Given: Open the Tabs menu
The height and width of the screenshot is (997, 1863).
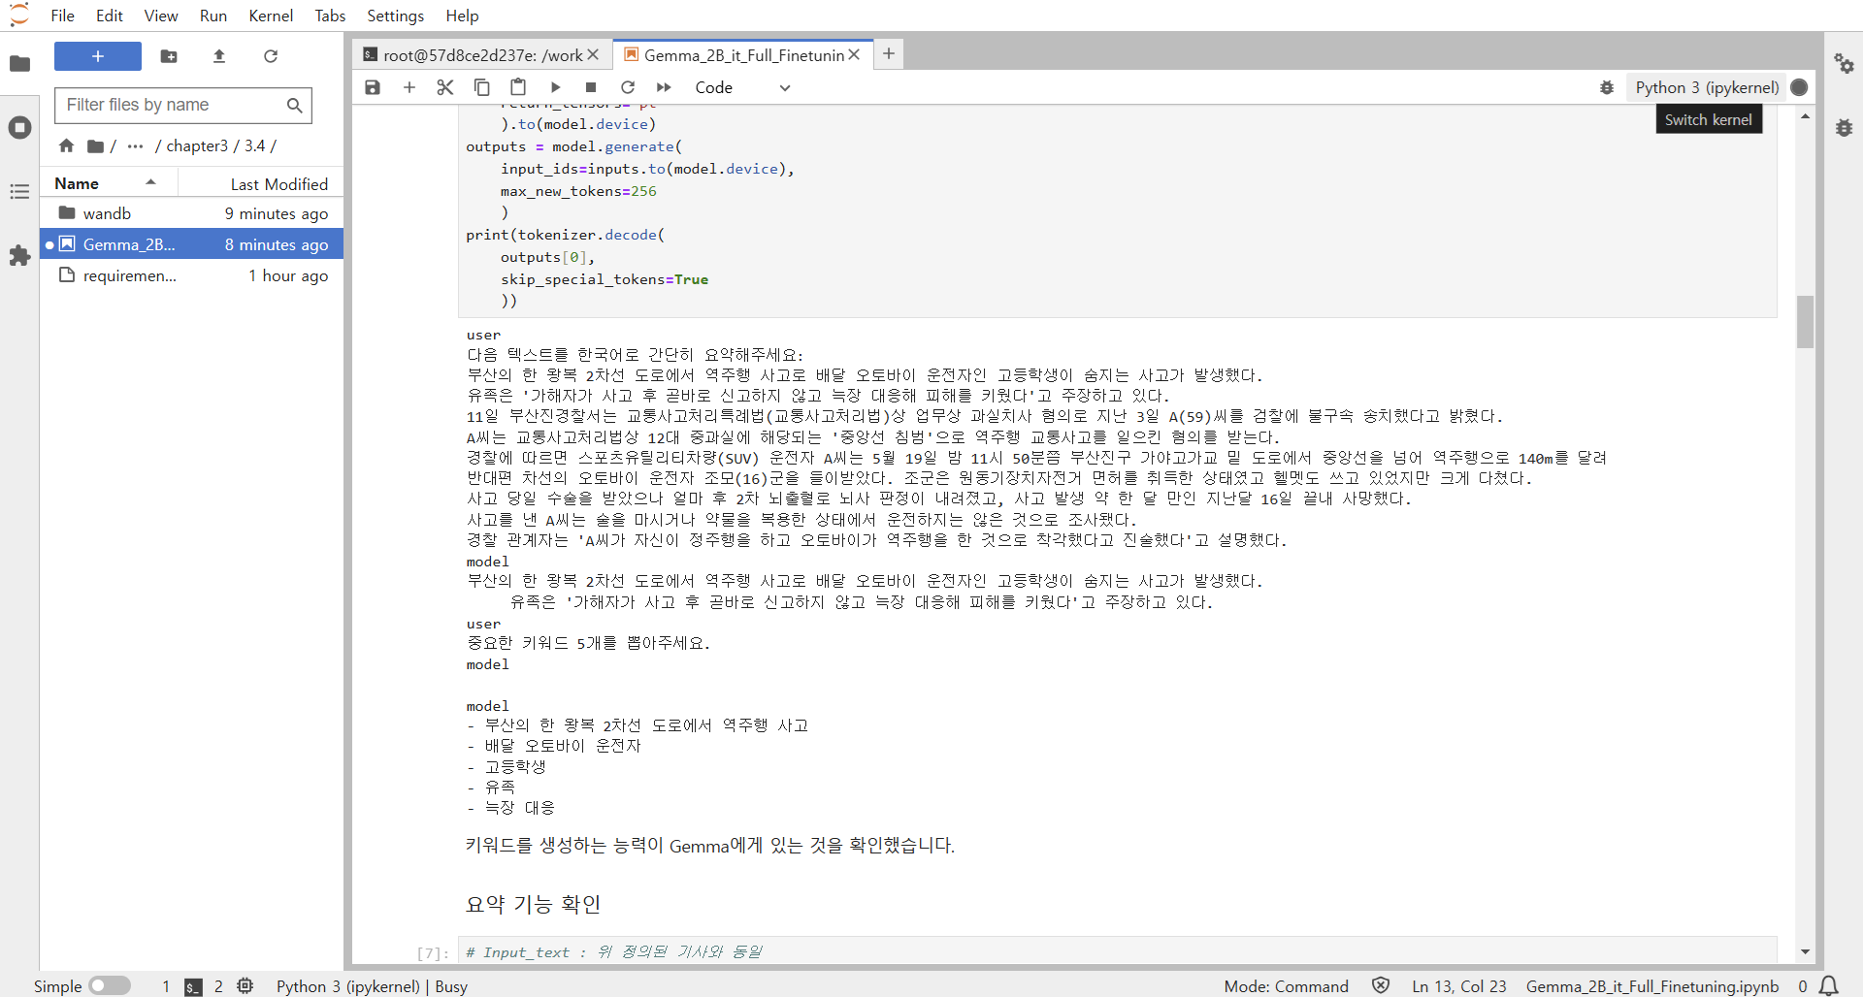Looking at the screenshot, I should point(330,16).
